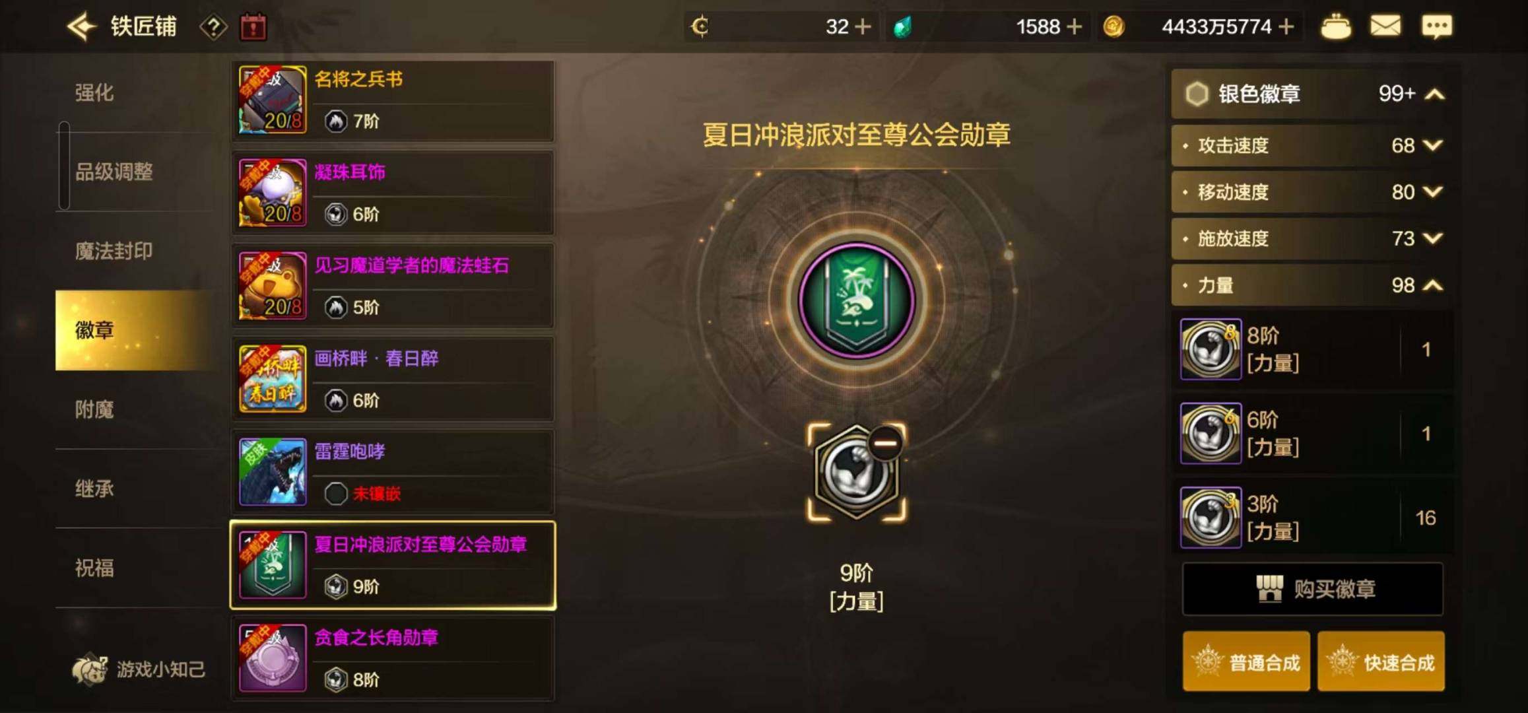Switch to the 强化 tab
Viewport: 1528px width, 713px height.
coord(94,92)
